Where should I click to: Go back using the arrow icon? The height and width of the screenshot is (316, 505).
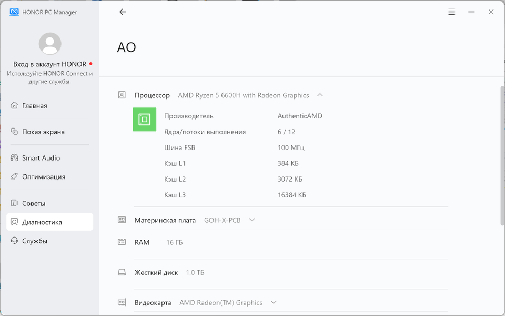[123, 12]
